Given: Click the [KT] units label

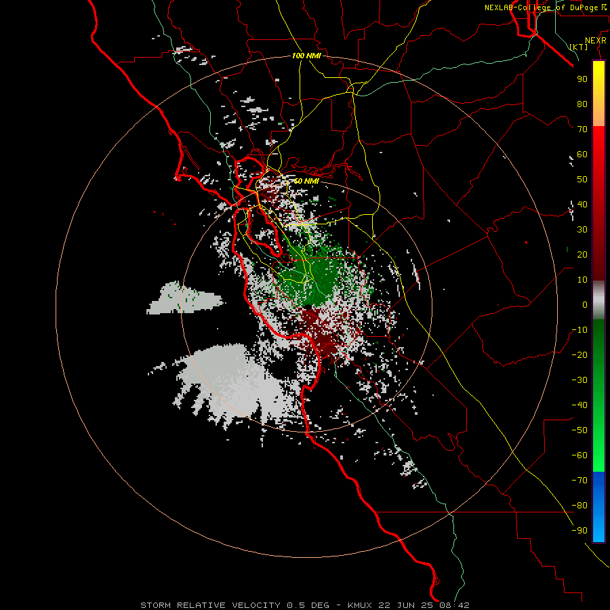Looking at the screenshot, I should (579, 47).
